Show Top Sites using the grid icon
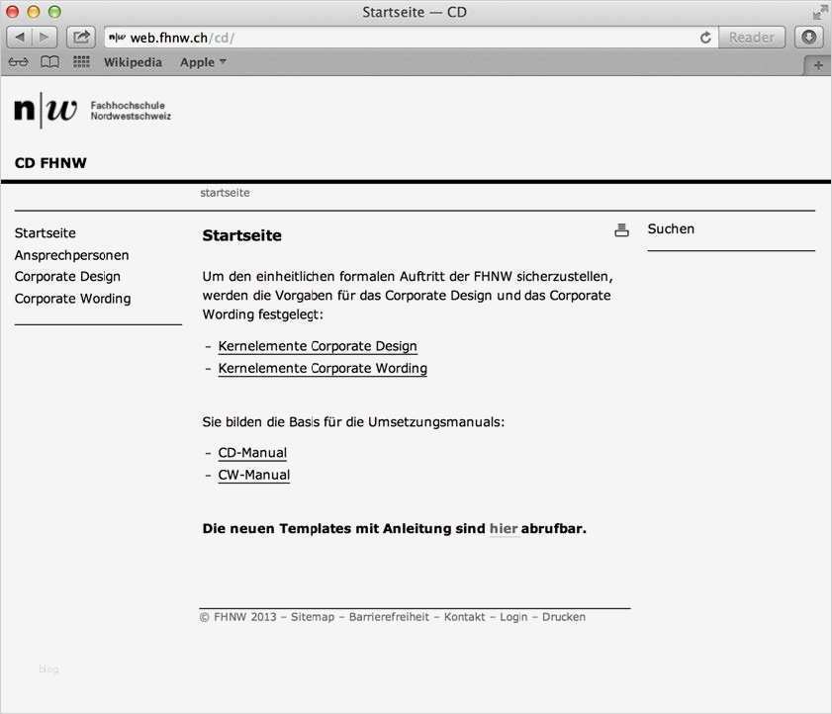Viewport: 832px width, 714px height. click(80, 61)
